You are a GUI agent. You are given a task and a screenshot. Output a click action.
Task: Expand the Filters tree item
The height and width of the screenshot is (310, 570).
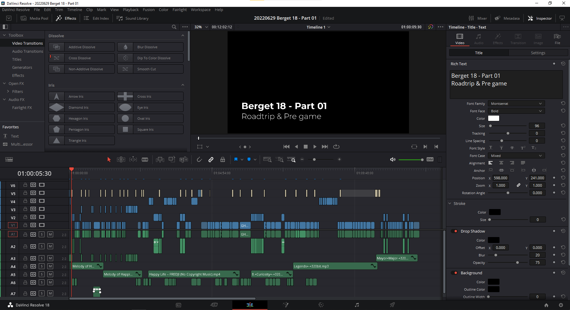click(8, 91)
